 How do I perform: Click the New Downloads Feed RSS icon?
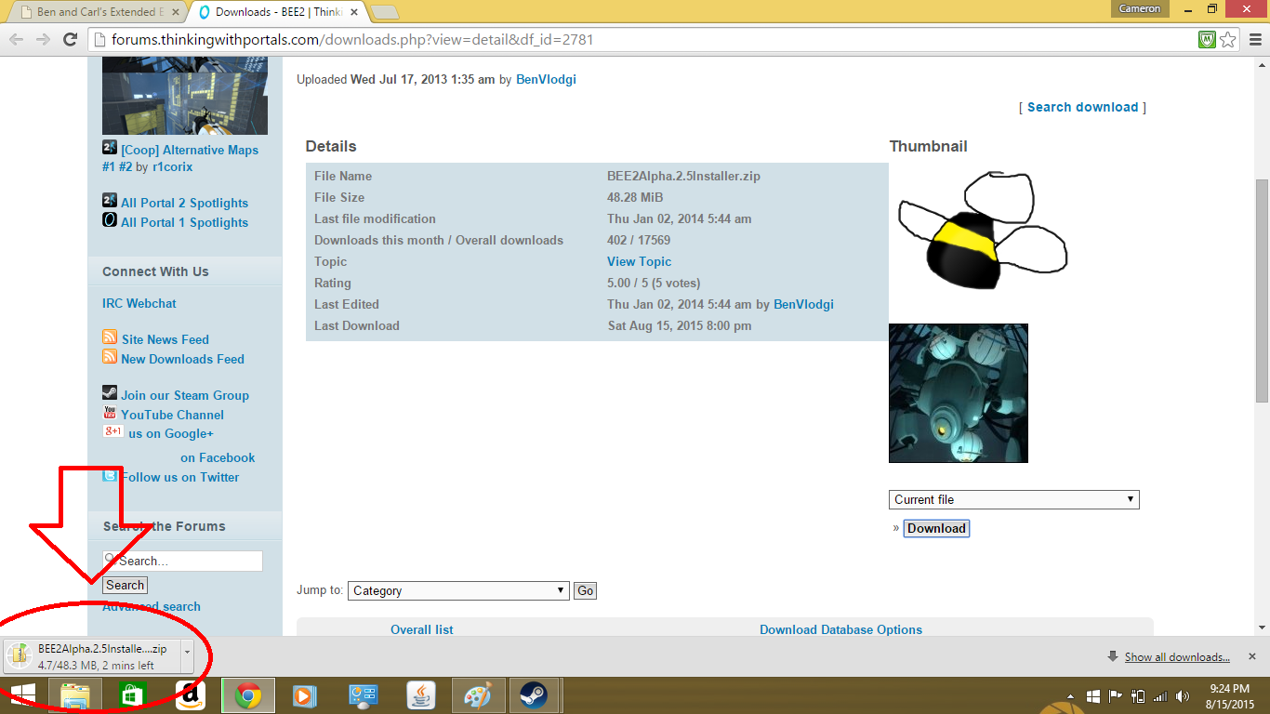click(x=110, y=357)
